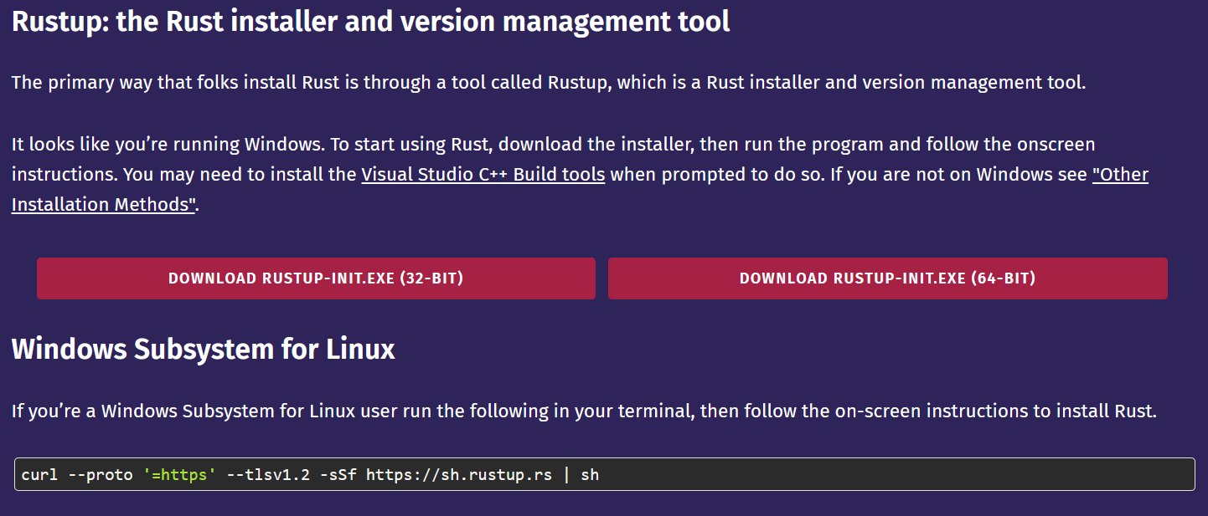Viewport: 1208px width, 516px height.
Task: Click inside the curl command code box
Action: (754, 474)
